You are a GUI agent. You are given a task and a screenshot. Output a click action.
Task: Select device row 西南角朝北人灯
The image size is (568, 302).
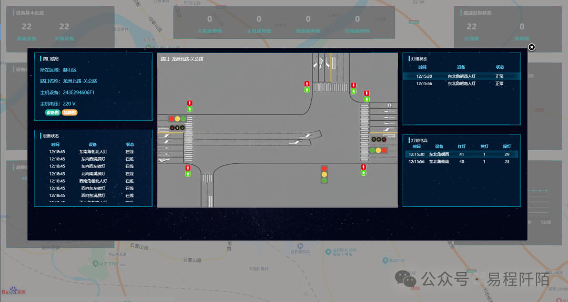point(93,181)
